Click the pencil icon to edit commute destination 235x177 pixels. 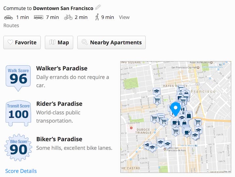(98, 7)
